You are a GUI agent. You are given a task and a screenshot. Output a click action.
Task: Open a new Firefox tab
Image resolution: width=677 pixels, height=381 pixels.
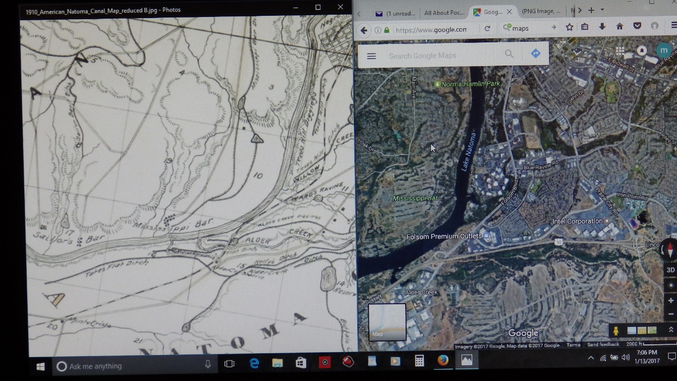tap(591, 10)
